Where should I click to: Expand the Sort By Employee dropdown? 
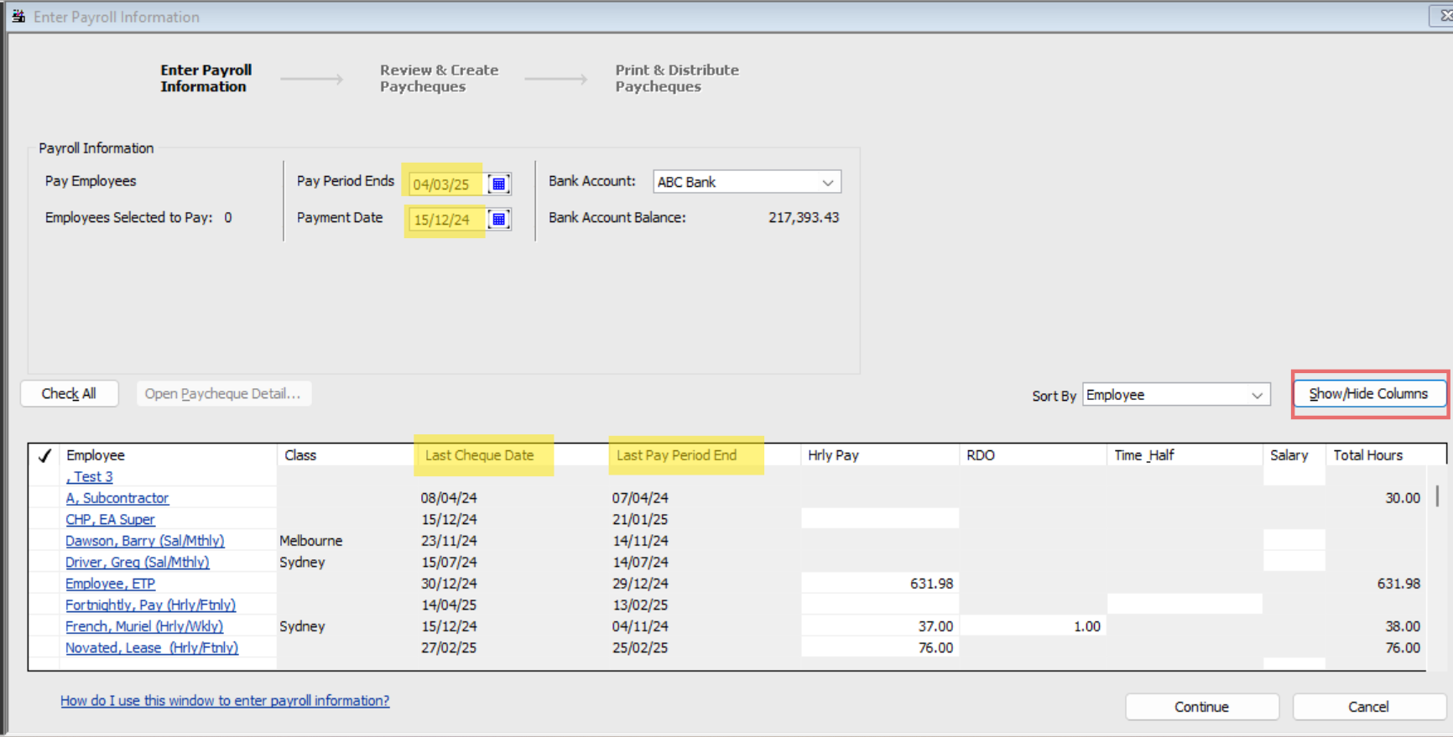coord(1257,395)
